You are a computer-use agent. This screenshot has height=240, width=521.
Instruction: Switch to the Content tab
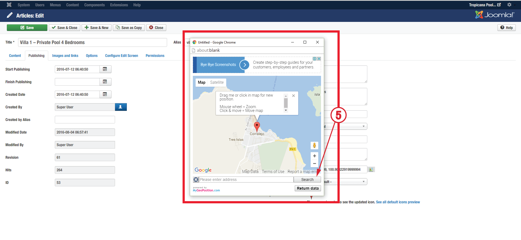(15, 56)
